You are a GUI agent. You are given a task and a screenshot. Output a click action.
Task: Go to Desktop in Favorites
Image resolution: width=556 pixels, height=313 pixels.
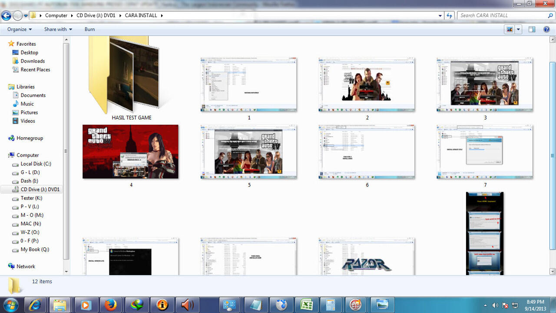tap(25, 53)
